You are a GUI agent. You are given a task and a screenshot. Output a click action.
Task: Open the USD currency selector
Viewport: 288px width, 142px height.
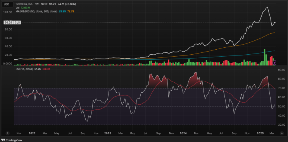(x=7, y=4)
